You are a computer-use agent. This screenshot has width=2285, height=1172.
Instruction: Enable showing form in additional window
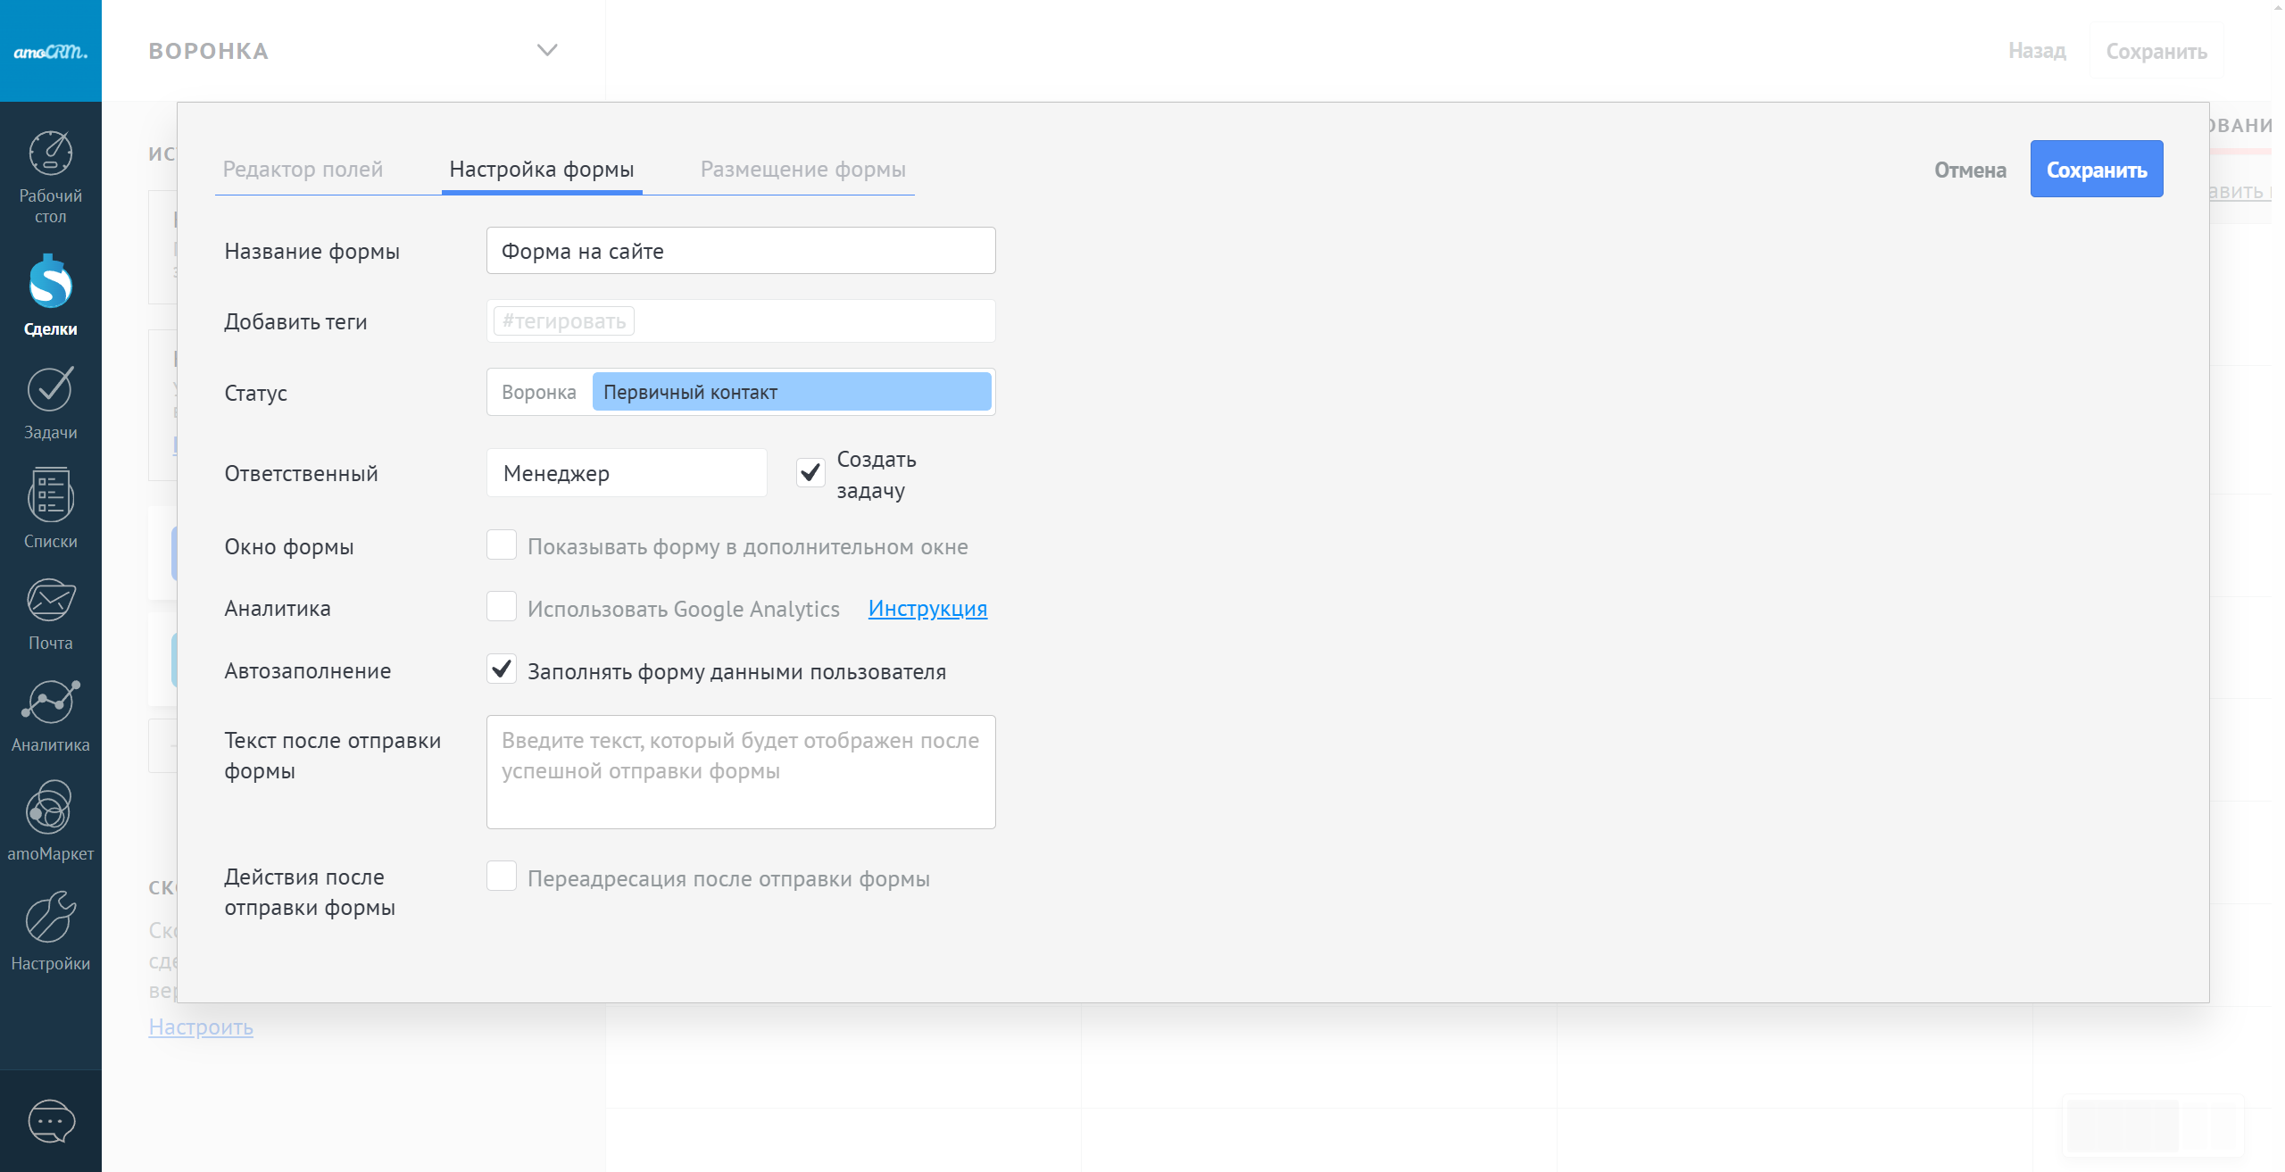[502, 545]
